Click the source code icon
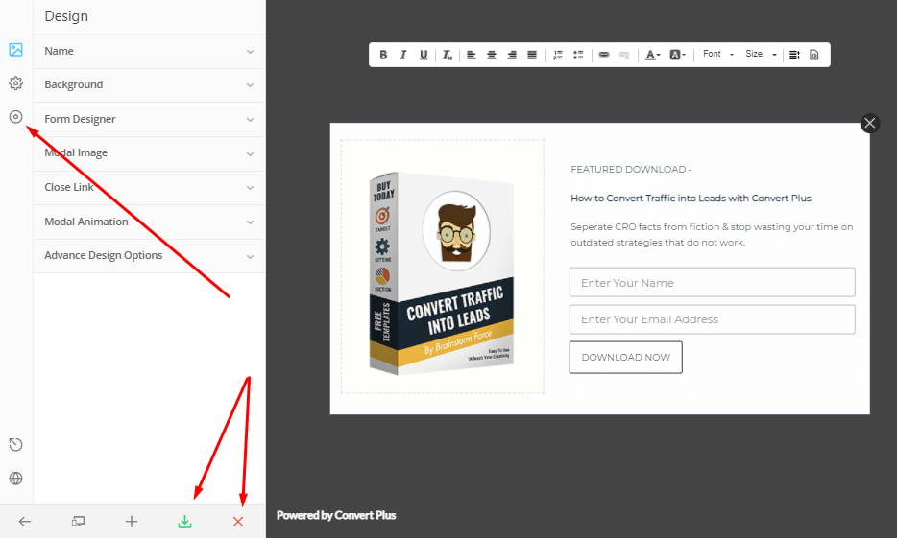The image size is (897, 538). pyautogui.click(x=814, y=55)
